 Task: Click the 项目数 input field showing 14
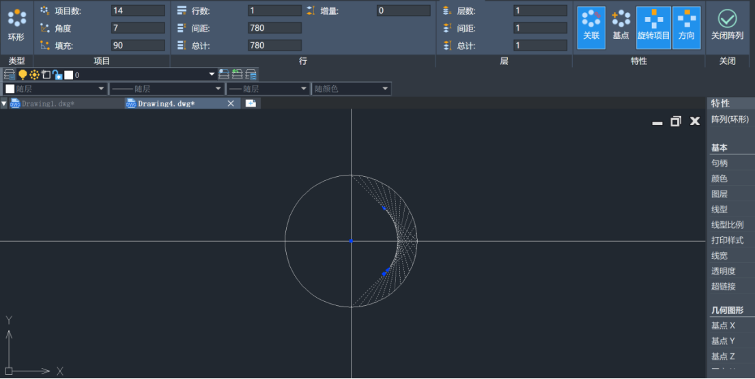point(138,11)
